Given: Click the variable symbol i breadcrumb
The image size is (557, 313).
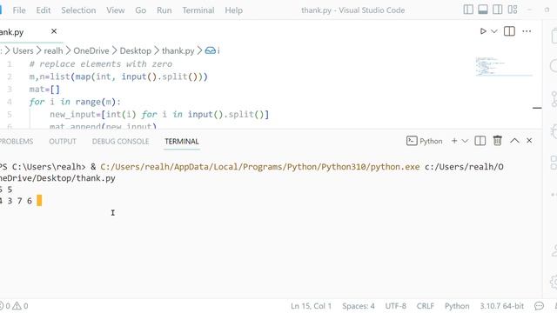Looking at the screenshot, I should pyautogui.click(x=212, y=50).
